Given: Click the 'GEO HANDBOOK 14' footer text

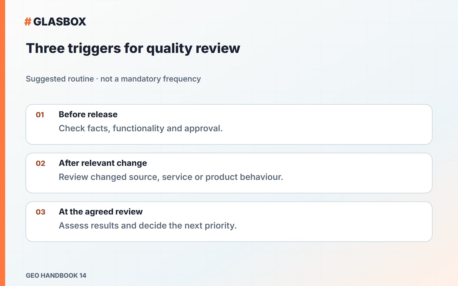Looking at the screenshot, I should pos(56,275).
